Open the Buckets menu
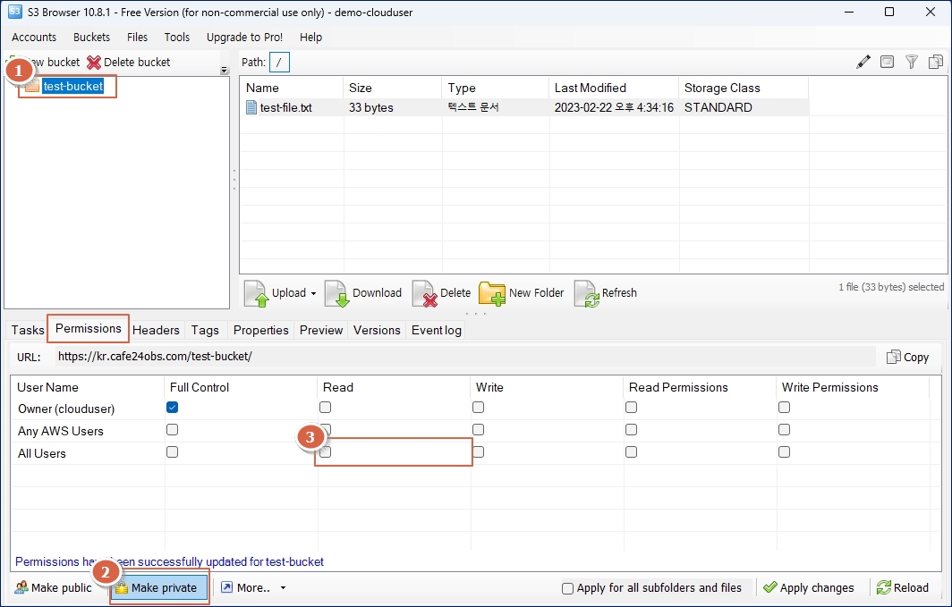This screenshot has width=952, height=607. [x=91, y=38]
